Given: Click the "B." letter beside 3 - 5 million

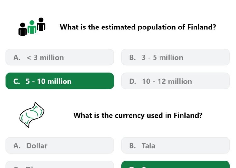Looking at the screenshot, I should 132,58.
